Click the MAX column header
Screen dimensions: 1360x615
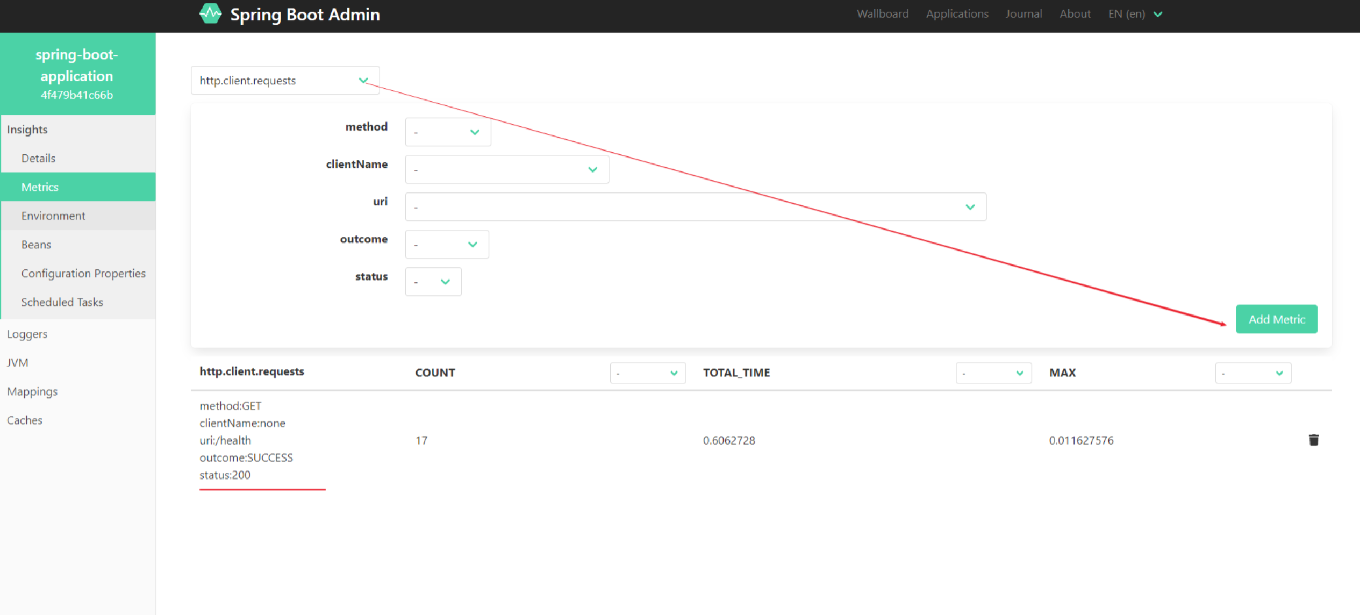click(1062, 373)
